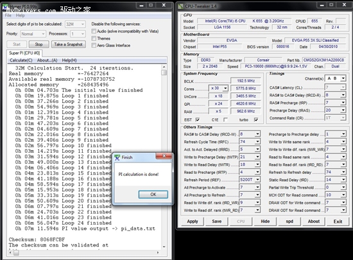
Task: Click the Save button in CPU-Tweaker
Action: tap(217, 221)
